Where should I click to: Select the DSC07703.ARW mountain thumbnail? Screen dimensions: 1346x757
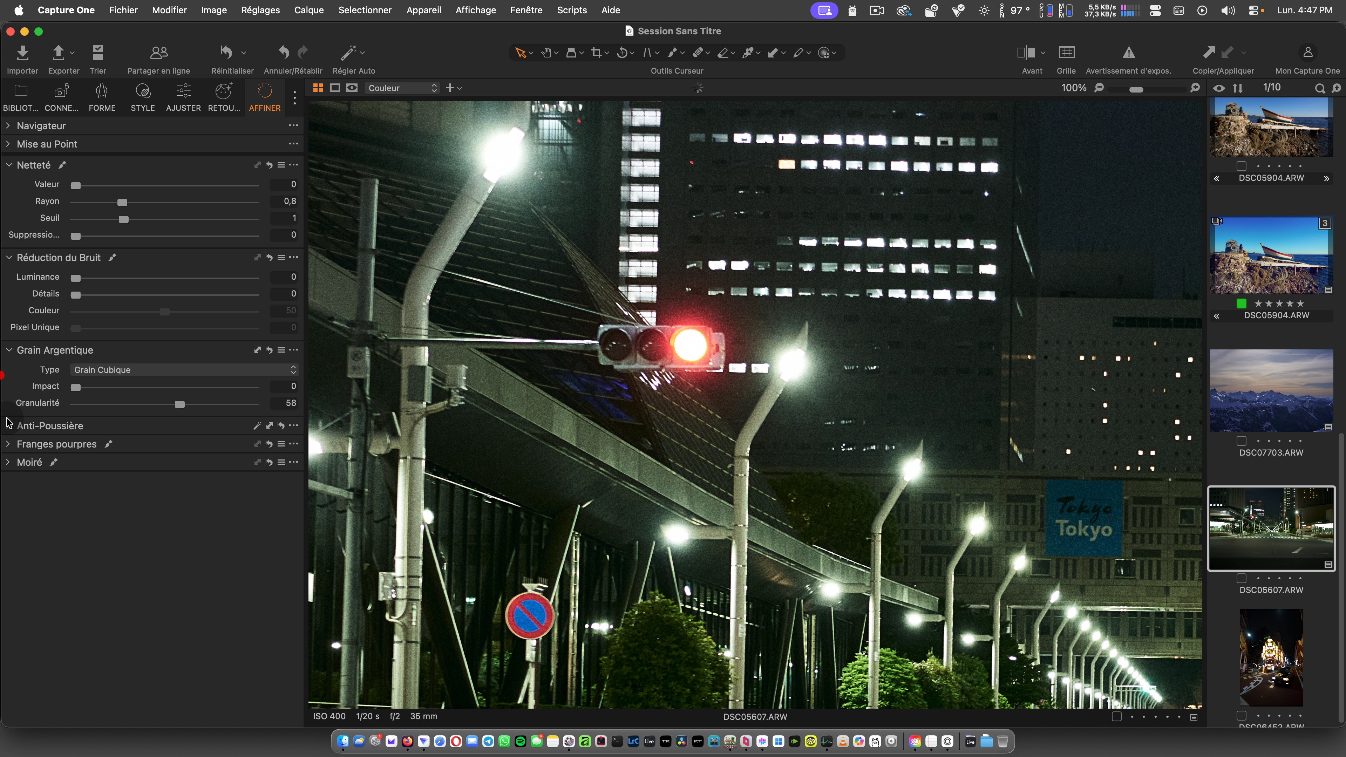(x=1271, y=390)
